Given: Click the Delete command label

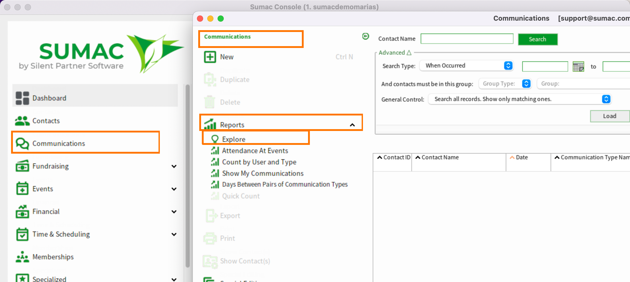Looking at the screenshot, I should pos(230,102).
